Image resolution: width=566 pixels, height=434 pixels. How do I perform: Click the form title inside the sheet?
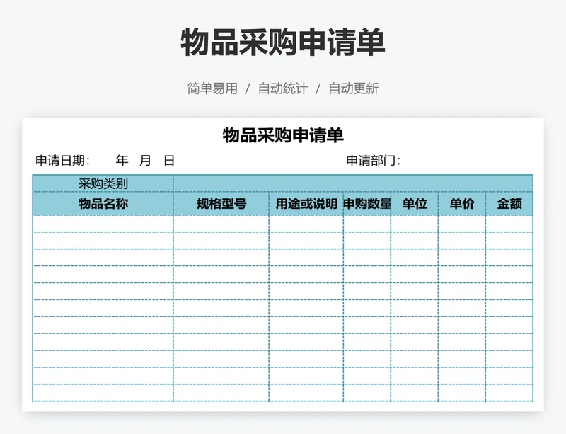[x=283, y=135]
